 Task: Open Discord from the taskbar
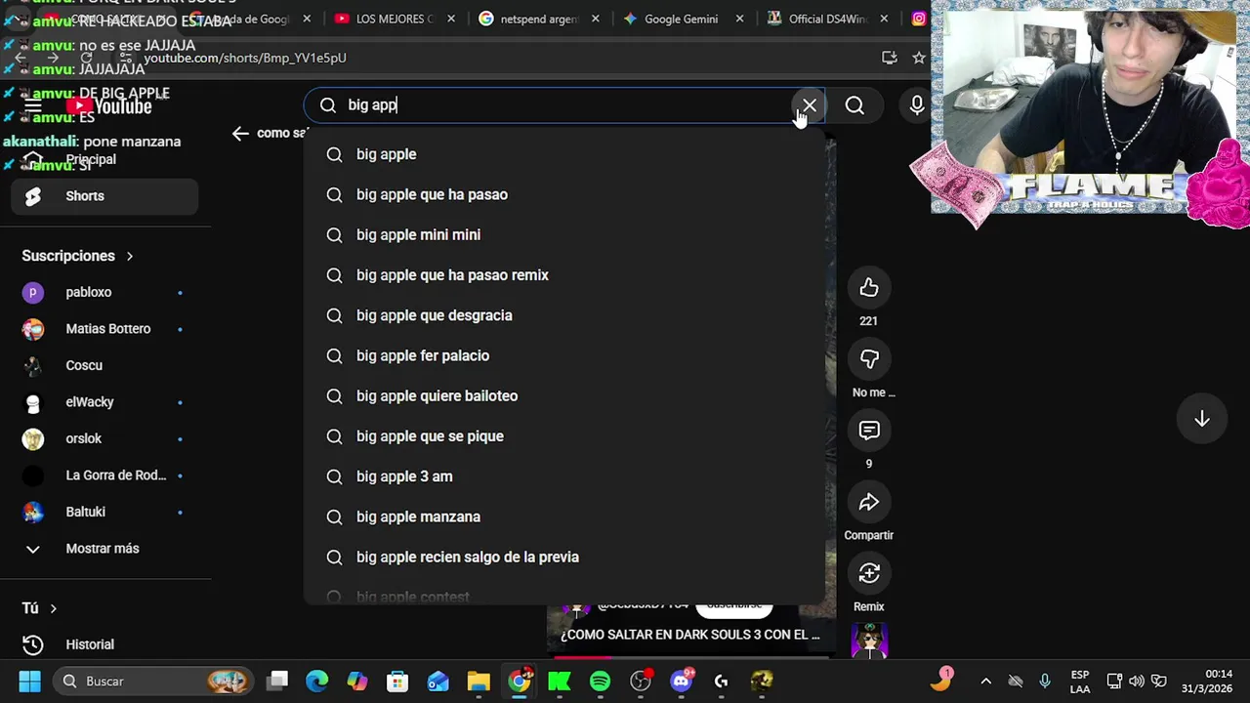(x=682, y=682)
